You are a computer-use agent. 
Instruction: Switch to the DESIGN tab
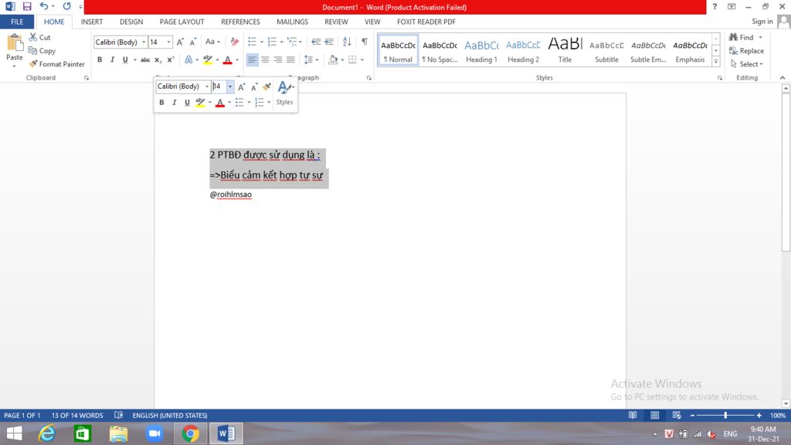[131, 22]
